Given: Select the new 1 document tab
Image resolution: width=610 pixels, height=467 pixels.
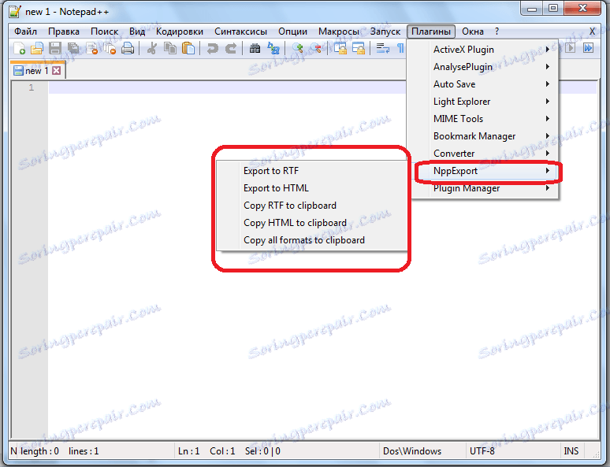Looking at the screenshot, I should 37,70.
